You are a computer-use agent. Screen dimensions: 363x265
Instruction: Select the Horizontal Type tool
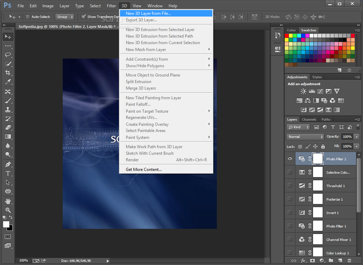8,173
